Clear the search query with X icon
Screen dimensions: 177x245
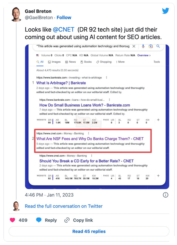[x=134, y=46]
